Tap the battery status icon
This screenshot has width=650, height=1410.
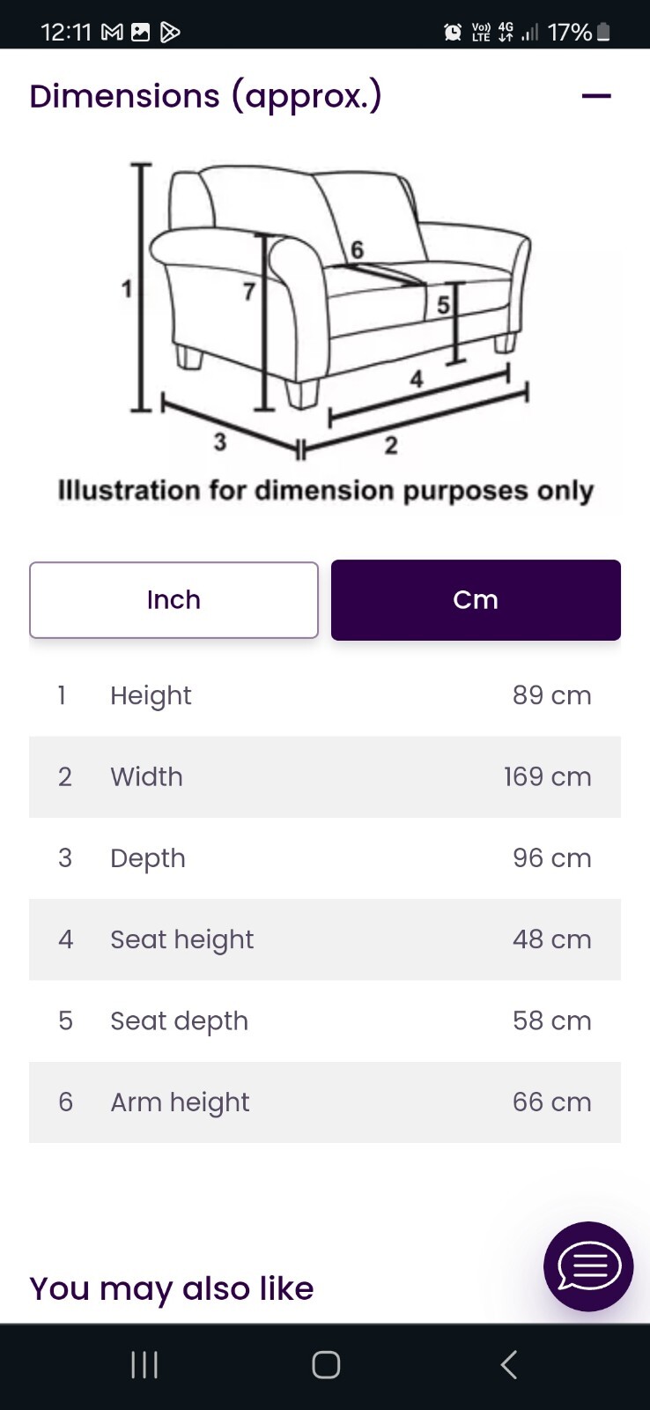click(x=603, y=33)
